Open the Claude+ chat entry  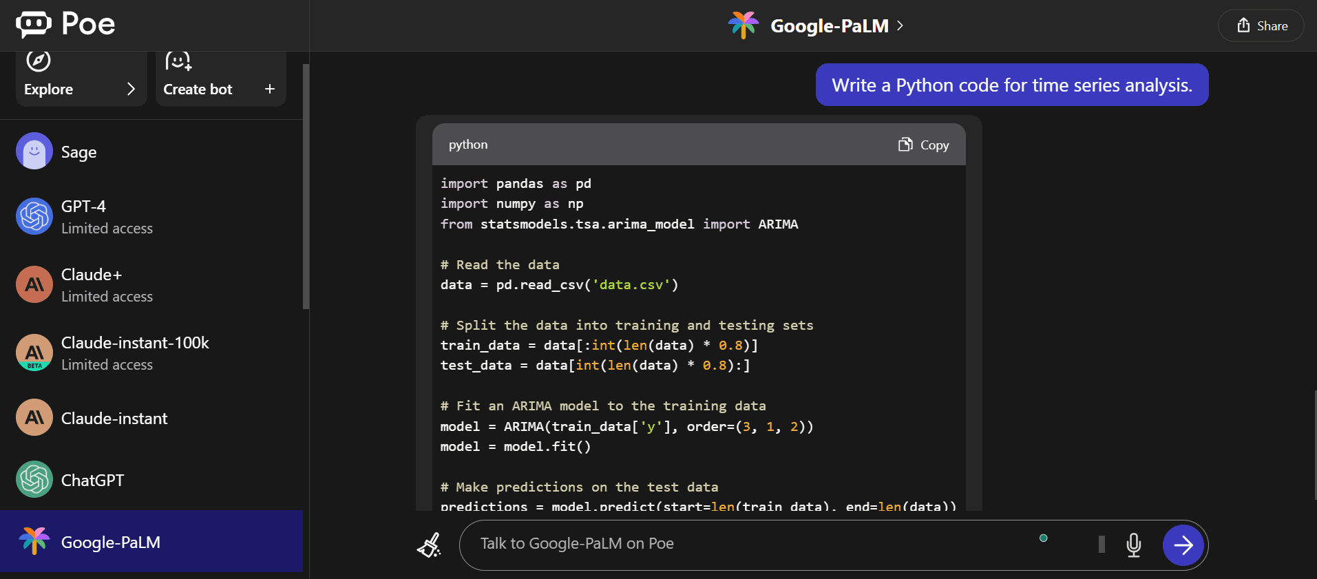(x=151, y=284)
